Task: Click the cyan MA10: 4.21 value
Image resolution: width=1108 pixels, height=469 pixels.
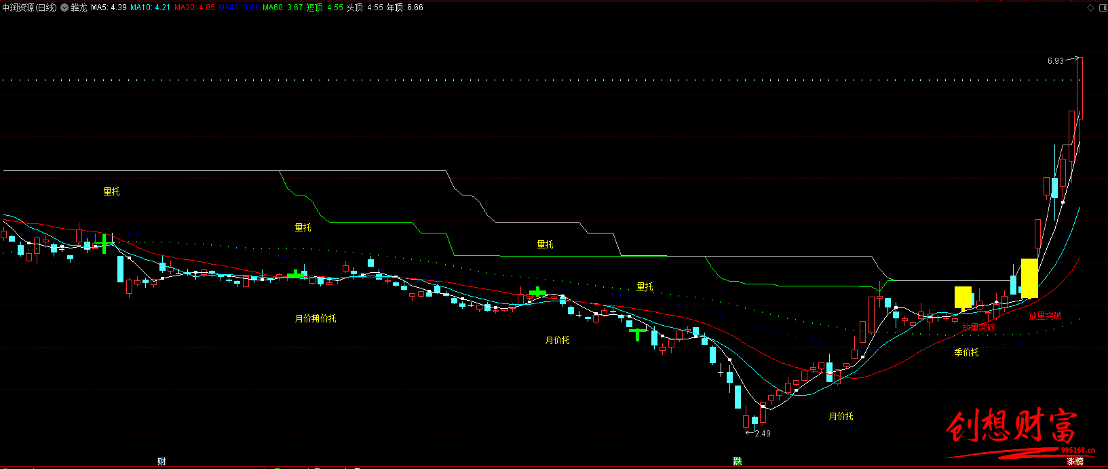Action: [150, 7]
